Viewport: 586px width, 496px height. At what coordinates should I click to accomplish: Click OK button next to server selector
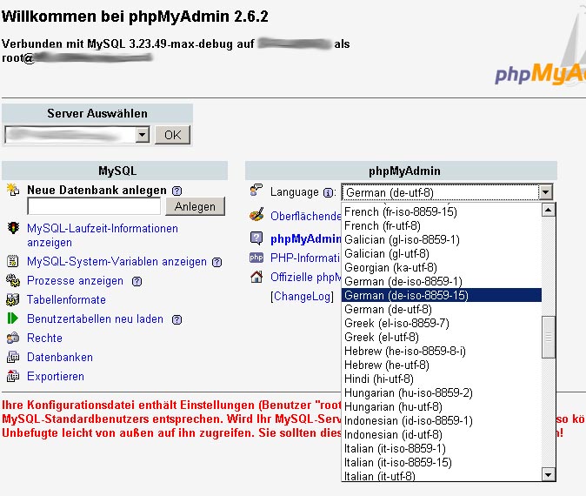(172, 135)
